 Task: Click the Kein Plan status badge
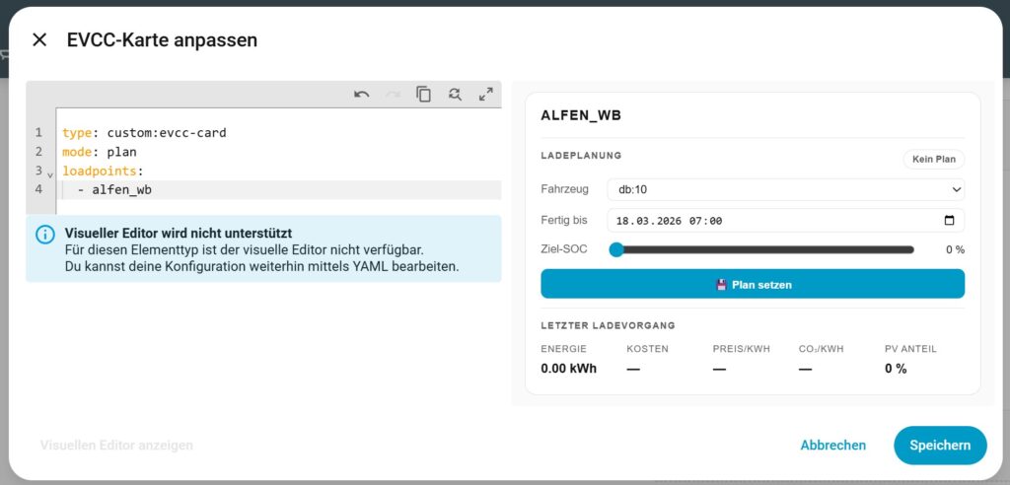pyautogui.click(x=933, y=159)
